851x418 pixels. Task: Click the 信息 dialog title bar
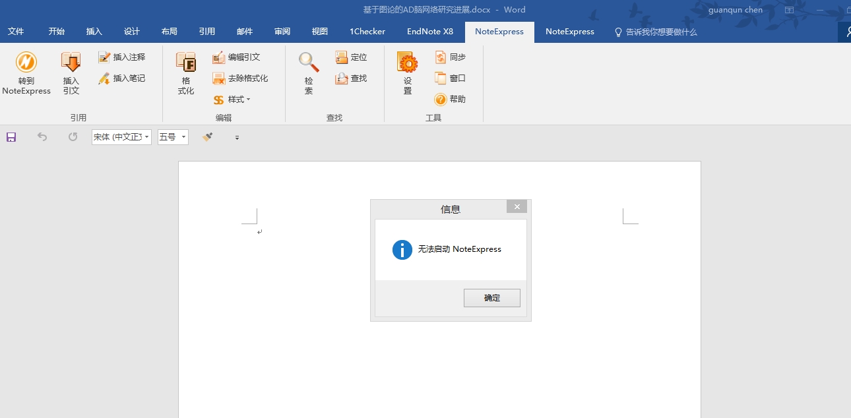point(451,209)
